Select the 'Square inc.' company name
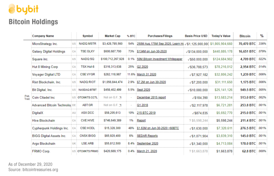 (40, 59)
